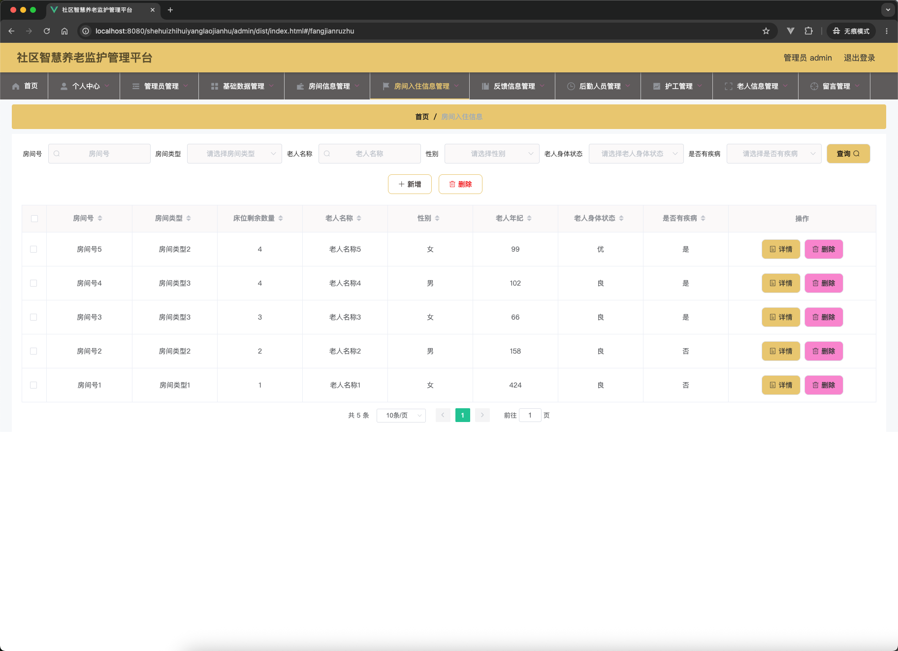Check the row checkbox for 房间号3

click(33, 317)
